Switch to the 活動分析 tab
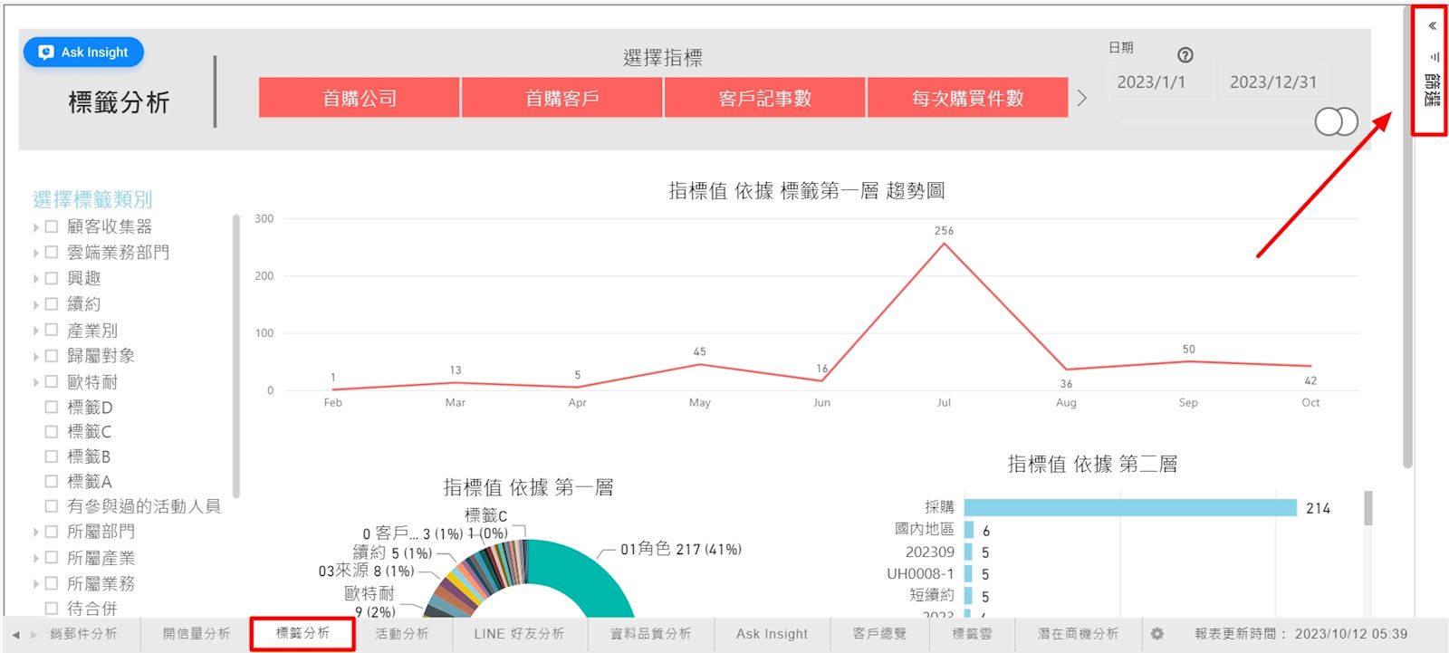 click(x=402, y=634)
